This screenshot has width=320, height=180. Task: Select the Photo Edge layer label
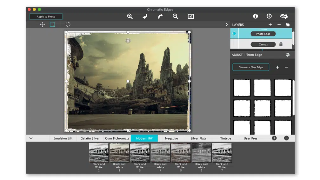263,34
